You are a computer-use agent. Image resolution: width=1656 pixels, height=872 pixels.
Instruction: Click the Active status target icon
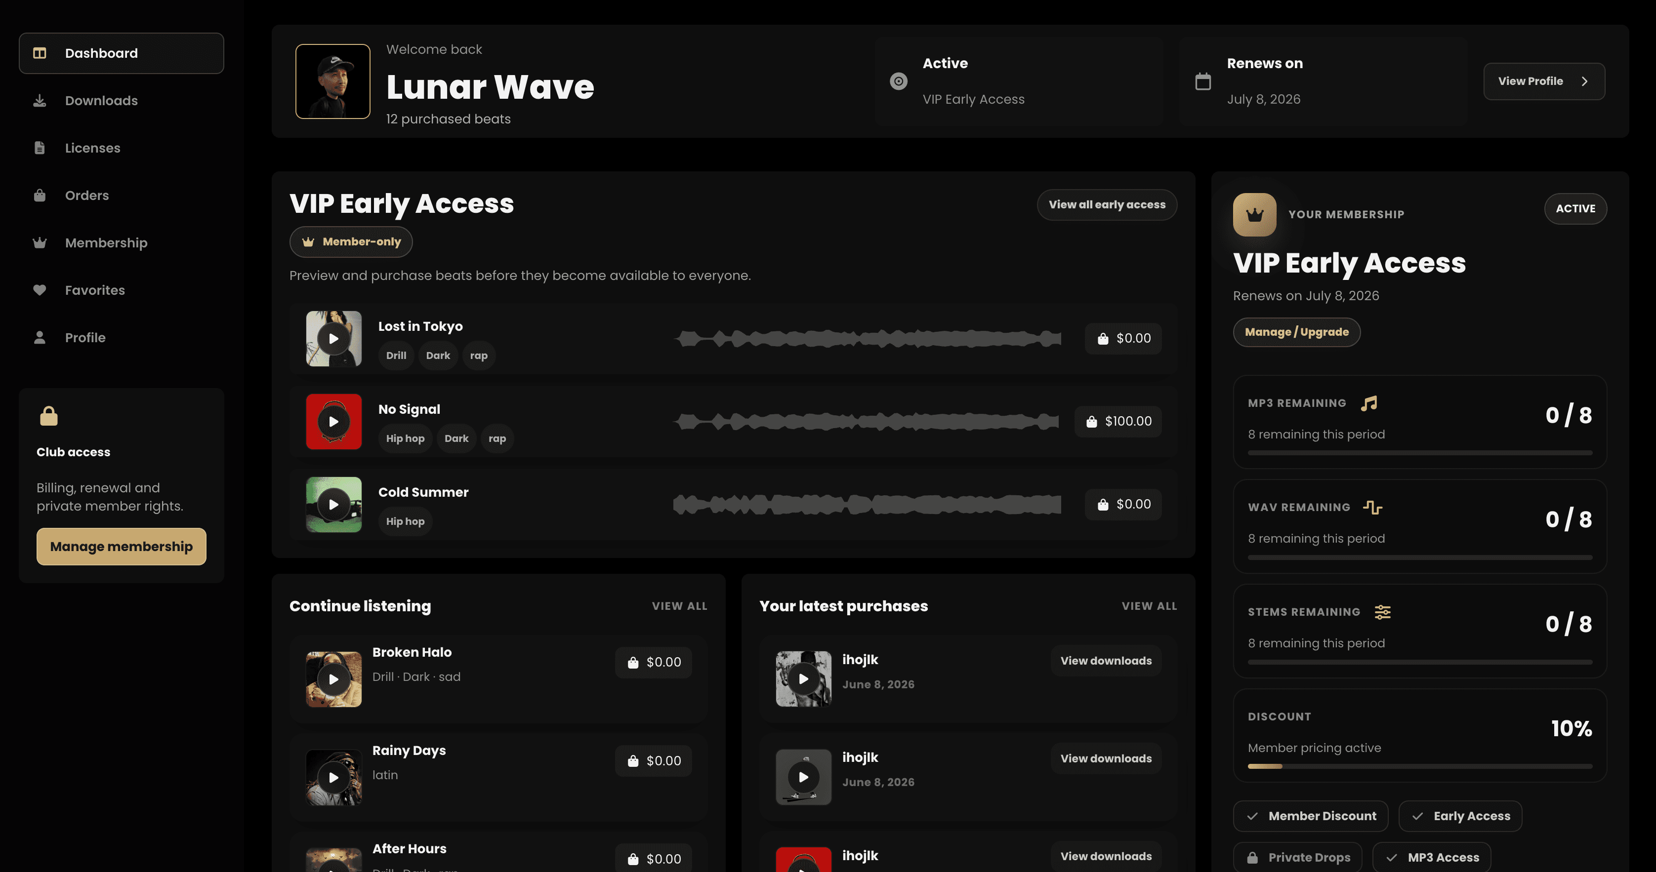pos(899,81)
